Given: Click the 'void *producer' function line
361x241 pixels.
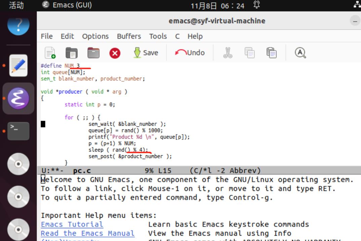Looking at the screenshot, I should click(x=84, y=92).
